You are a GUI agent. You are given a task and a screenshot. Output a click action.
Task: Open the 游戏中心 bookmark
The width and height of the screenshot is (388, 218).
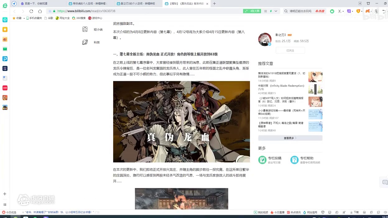[95, 18]
